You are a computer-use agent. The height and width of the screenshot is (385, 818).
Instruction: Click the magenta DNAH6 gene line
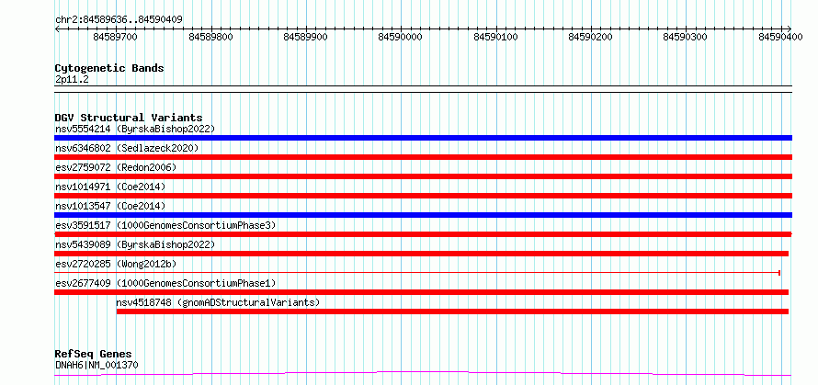pyautogui.click(x=423, y=373)
